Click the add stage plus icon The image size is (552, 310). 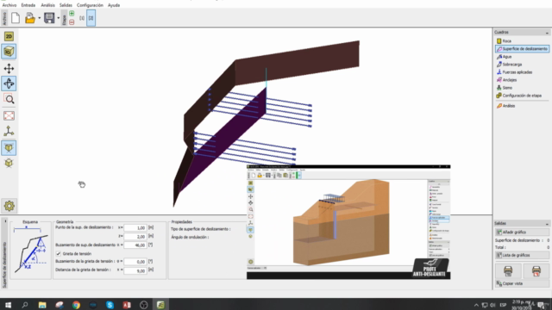click(72, 14)
